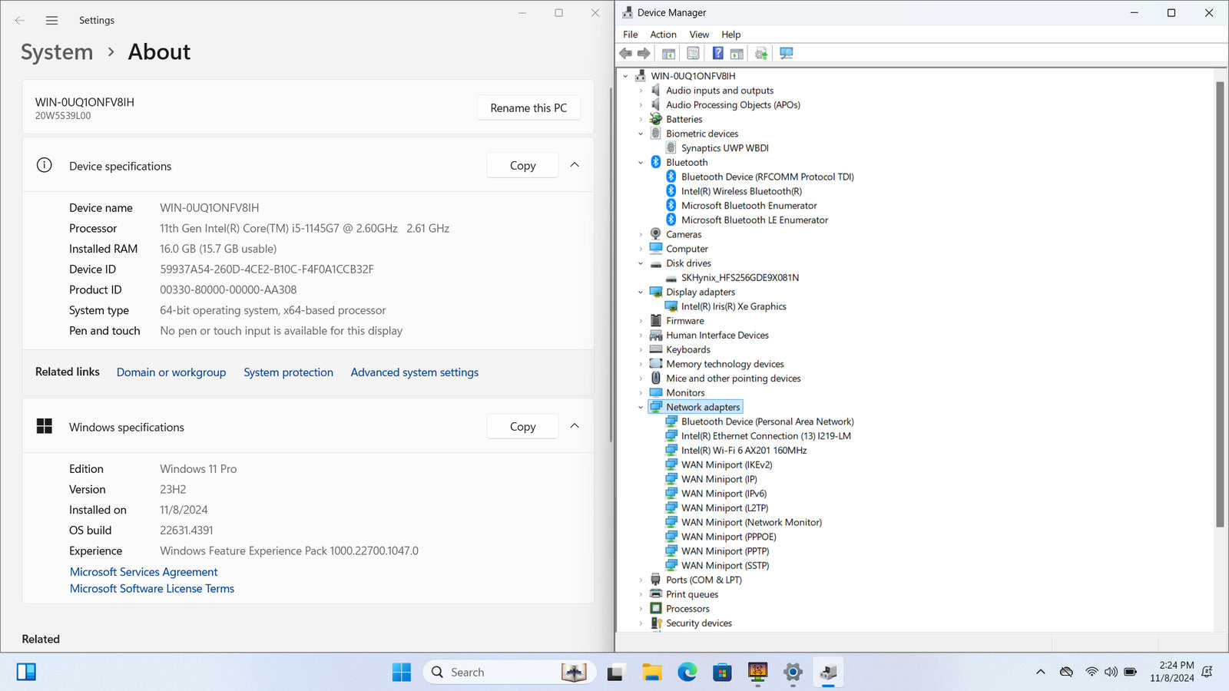Open Microsoft Store from taskbar
This screenshot has width=1229, height=691.
point(722,673)
